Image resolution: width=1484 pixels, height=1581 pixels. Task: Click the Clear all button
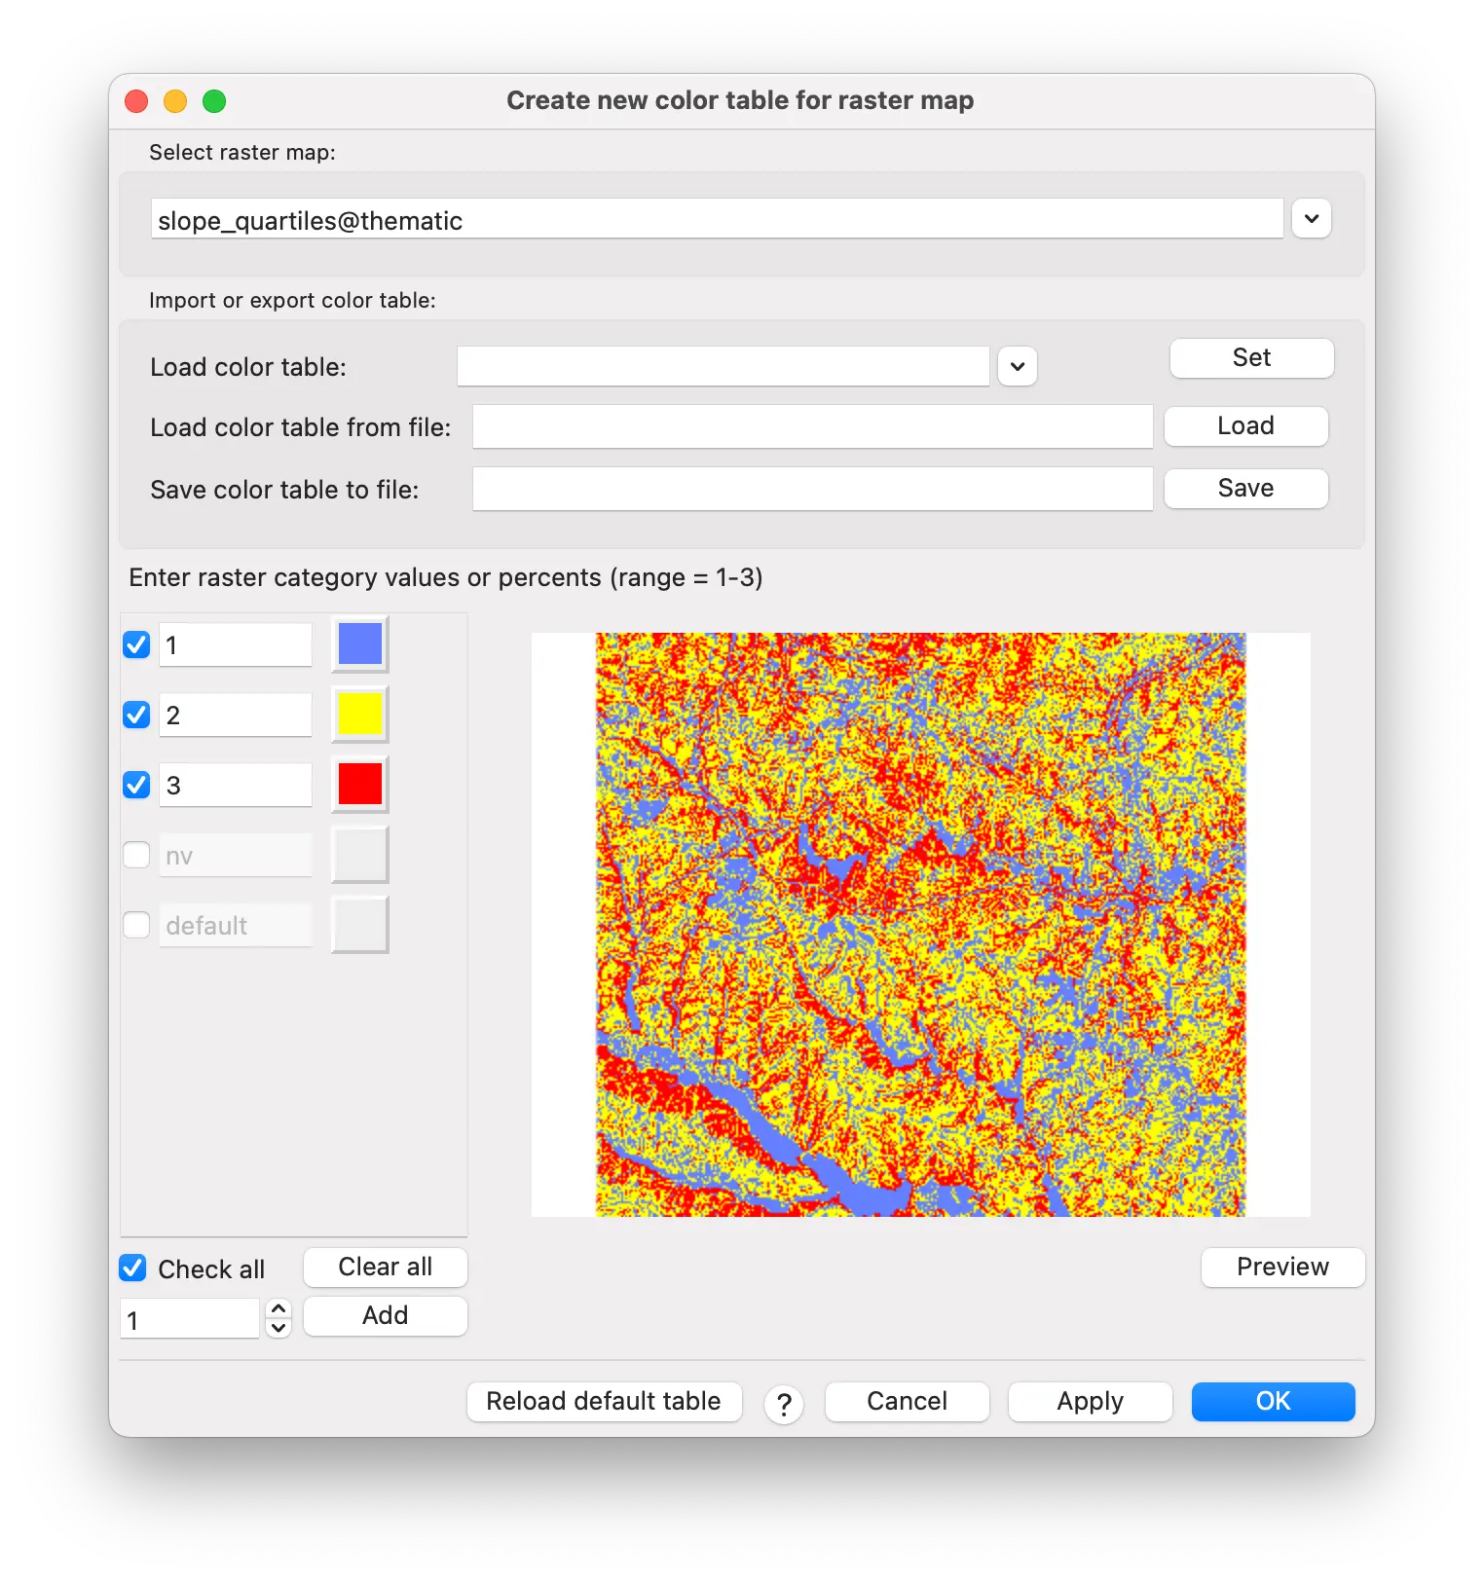coord(385,1268)
